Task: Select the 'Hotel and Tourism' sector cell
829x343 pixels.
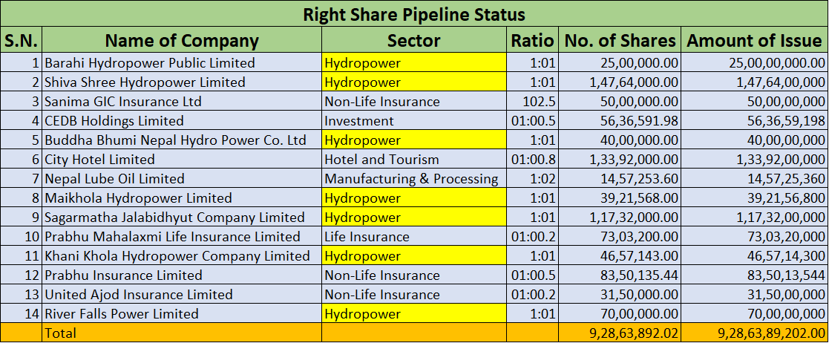Action: [414, 159]
